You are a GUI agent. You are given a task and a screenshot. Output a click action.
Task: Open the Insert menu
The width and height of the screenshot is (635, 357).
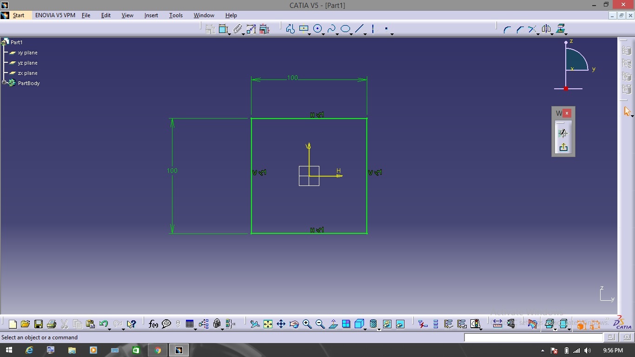pos(151,15)
